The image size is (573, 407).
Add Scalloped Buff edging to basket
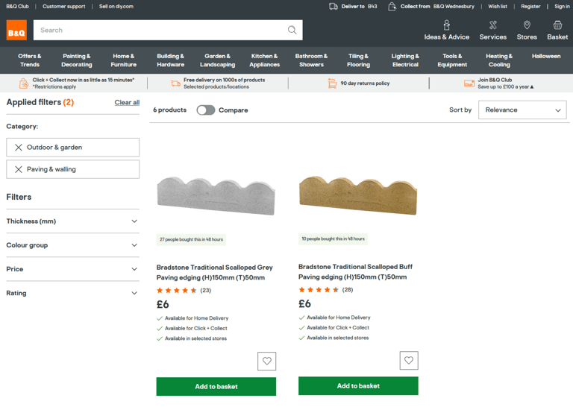pos(358,386)
